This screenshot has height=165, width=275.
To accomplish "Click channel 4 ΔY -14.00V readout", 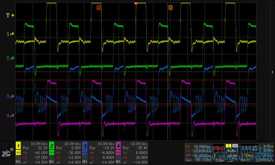I will coord(135,162).
